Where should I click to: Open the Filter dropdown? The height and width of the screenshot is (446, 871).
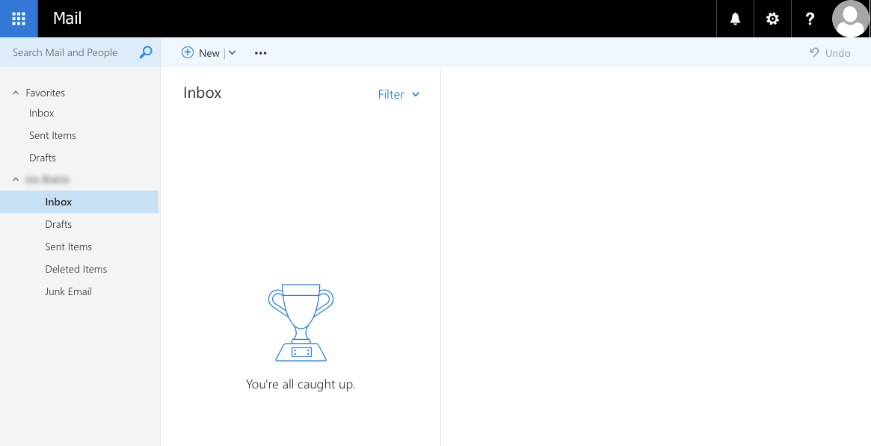click(x=398, y=94)
